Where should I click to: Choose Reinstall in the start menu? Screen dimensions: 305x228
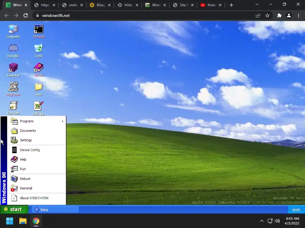[37, 188]
